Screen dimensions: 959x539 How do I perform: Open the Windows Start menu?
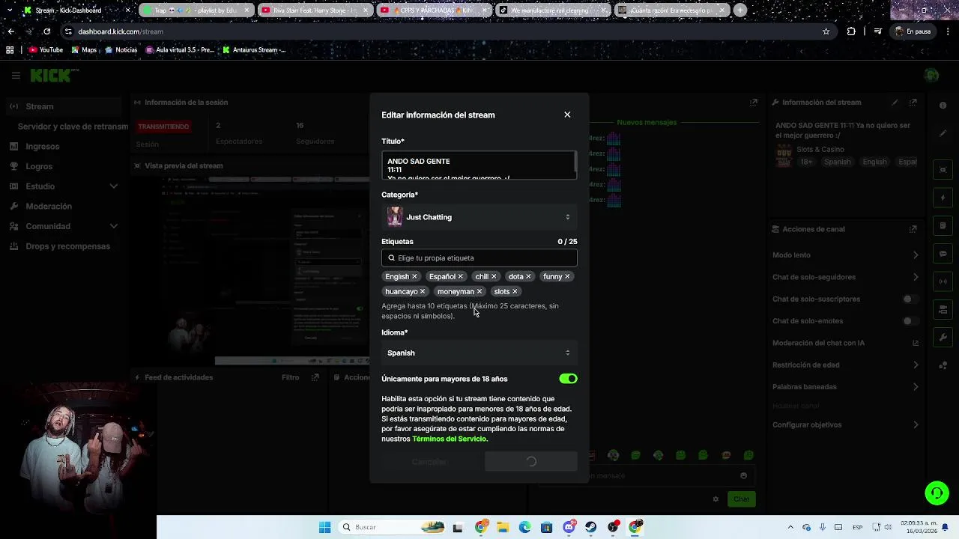(324, 527)
